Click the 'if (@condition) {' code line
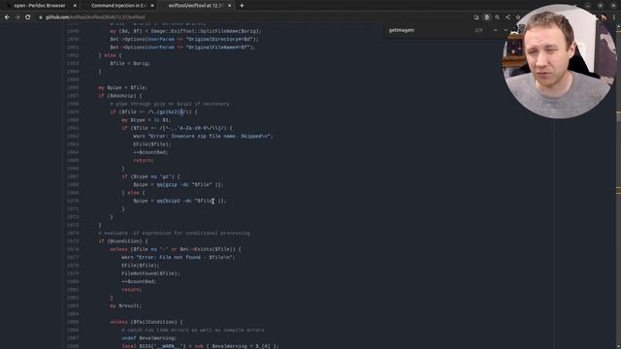This screenshot has height=349, width=621. tap(123, 241)
